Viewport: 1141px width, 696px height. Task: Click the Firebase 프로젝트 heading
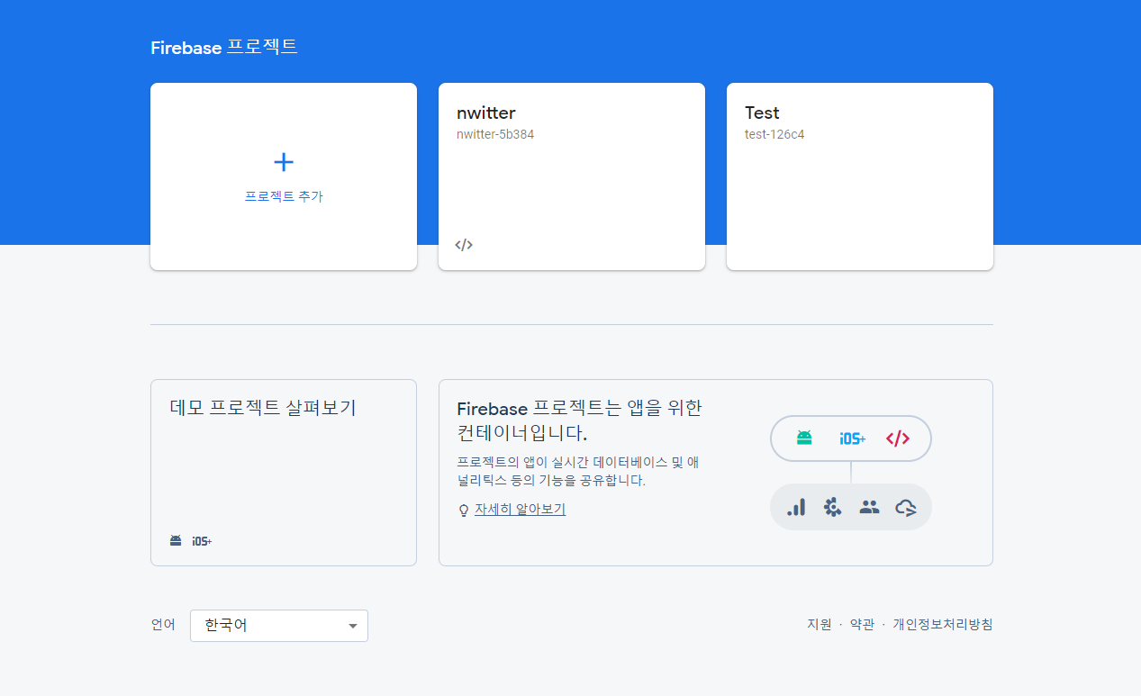tap(224, 47)
